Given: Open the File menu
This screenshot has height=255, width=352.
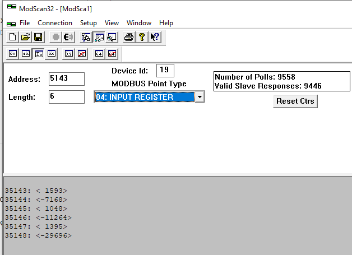Looking at the screenshot, I should pos(25,23).
